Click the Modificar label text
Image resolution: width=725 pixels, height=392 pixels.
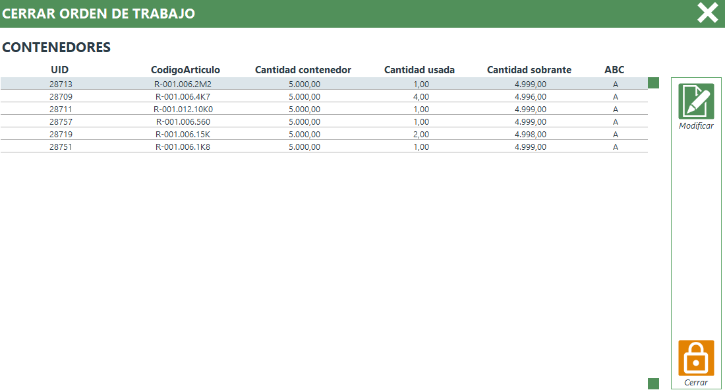[696, 126]
